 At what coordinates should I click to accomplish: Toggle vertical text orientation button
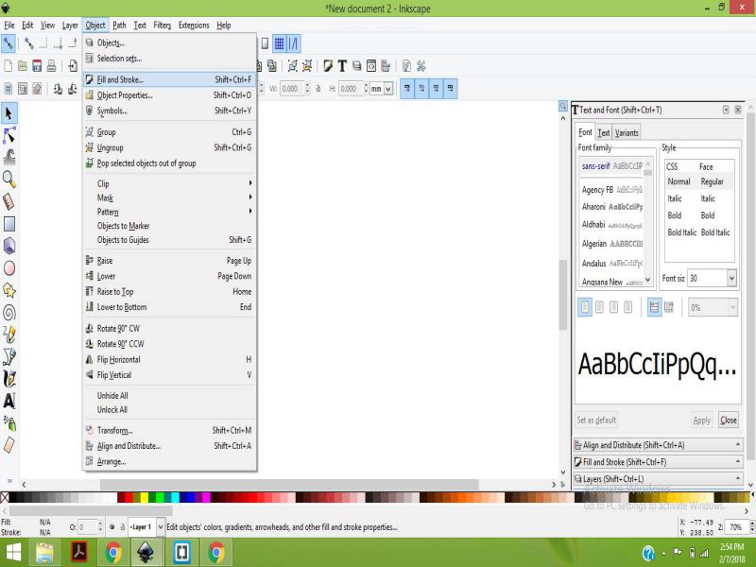click(x=669, y=307)
